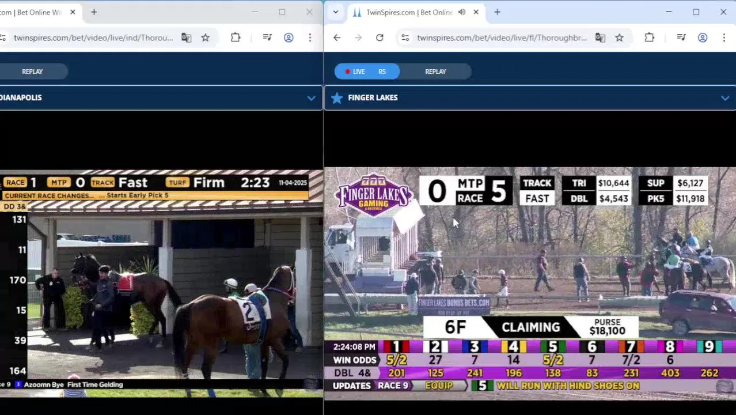736x415 pixels.
Task: Click the 'Starts Early Pick 5' ticker text
Action: point(138,195)
